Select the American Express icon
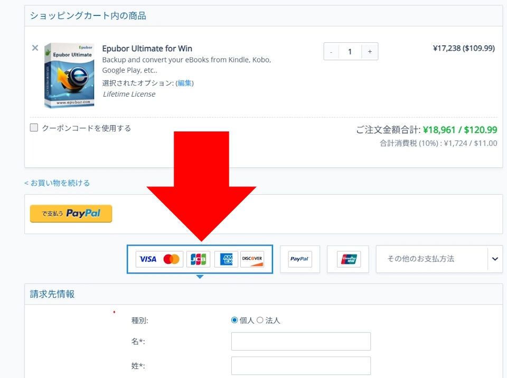This screenshot has width=507, height=378. (x=226, y=259)
